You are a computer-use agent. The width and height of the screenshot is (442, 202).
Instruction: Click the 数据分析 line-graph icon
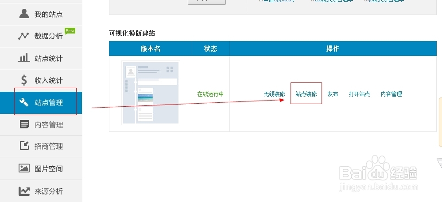(23, 36)
